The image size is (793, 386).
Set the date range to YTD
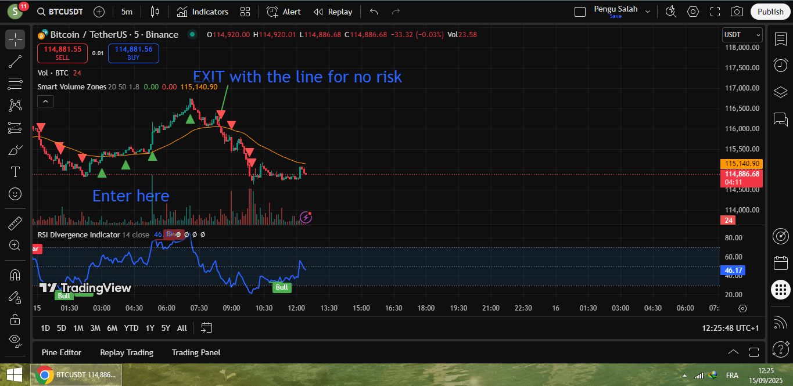[131, 328]
